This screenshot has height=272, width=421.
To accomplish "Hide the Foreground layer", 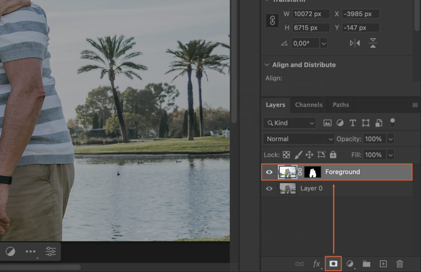I will point(269,172).
